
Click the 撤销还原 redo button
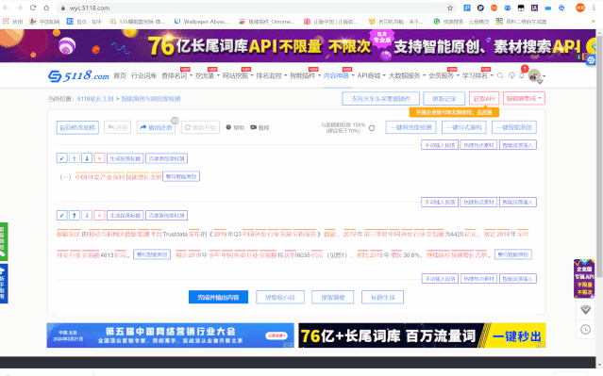point(156,127)
